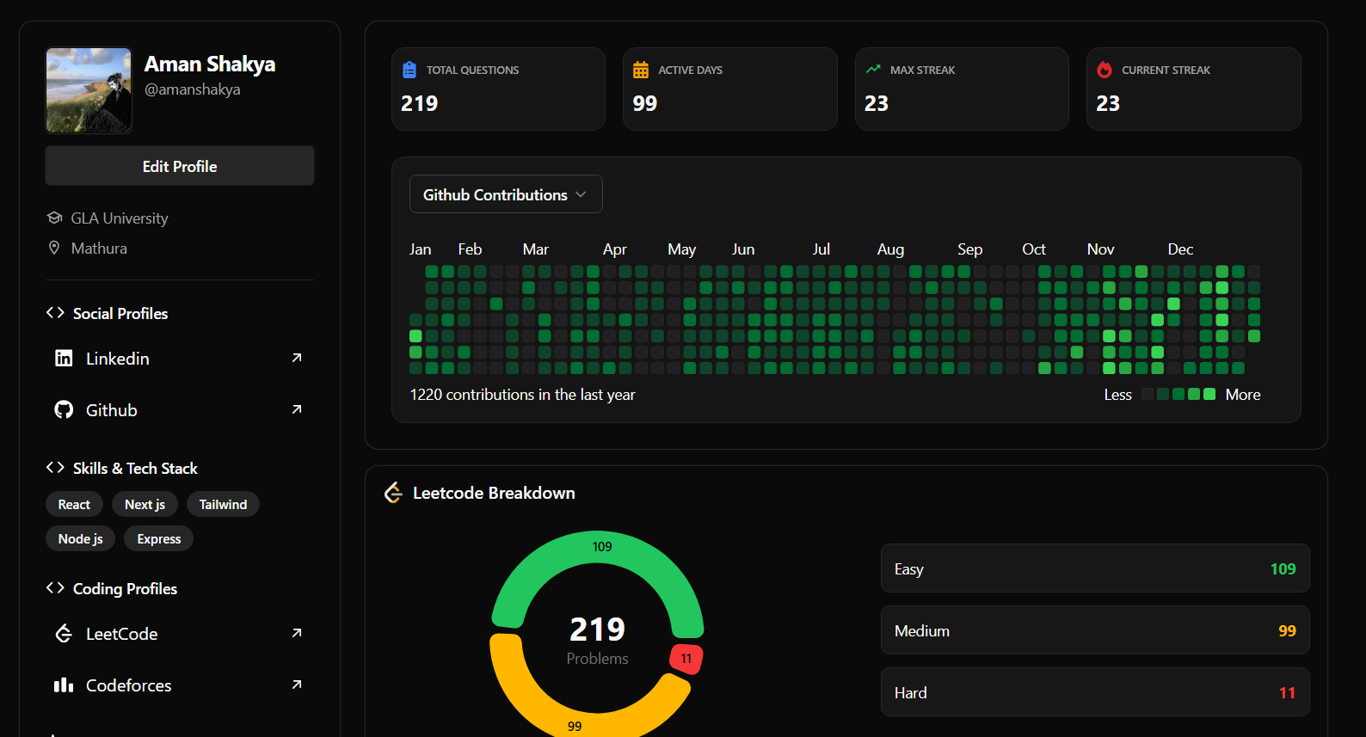Screen dimensions: 1366x737
Task: Open the Github Contributions dropdown
Action: 505,194
